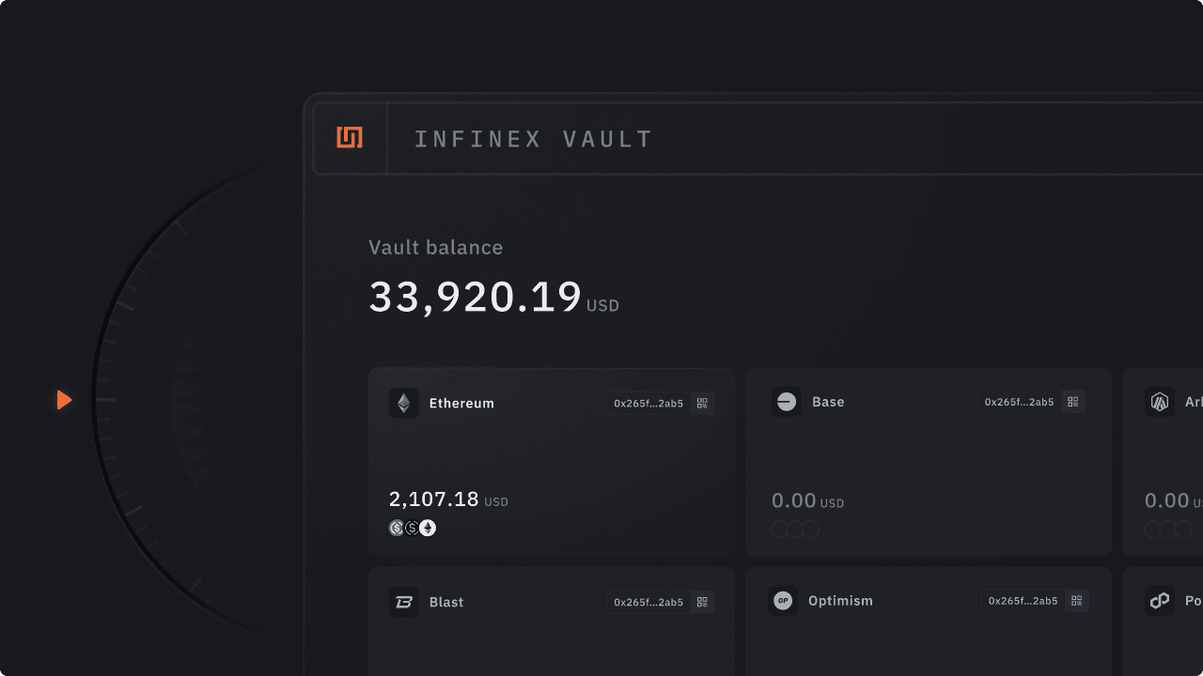Screen dimensions: 1203x676
Task: Show QR code for Optimism address
Action: [1077, 601]
